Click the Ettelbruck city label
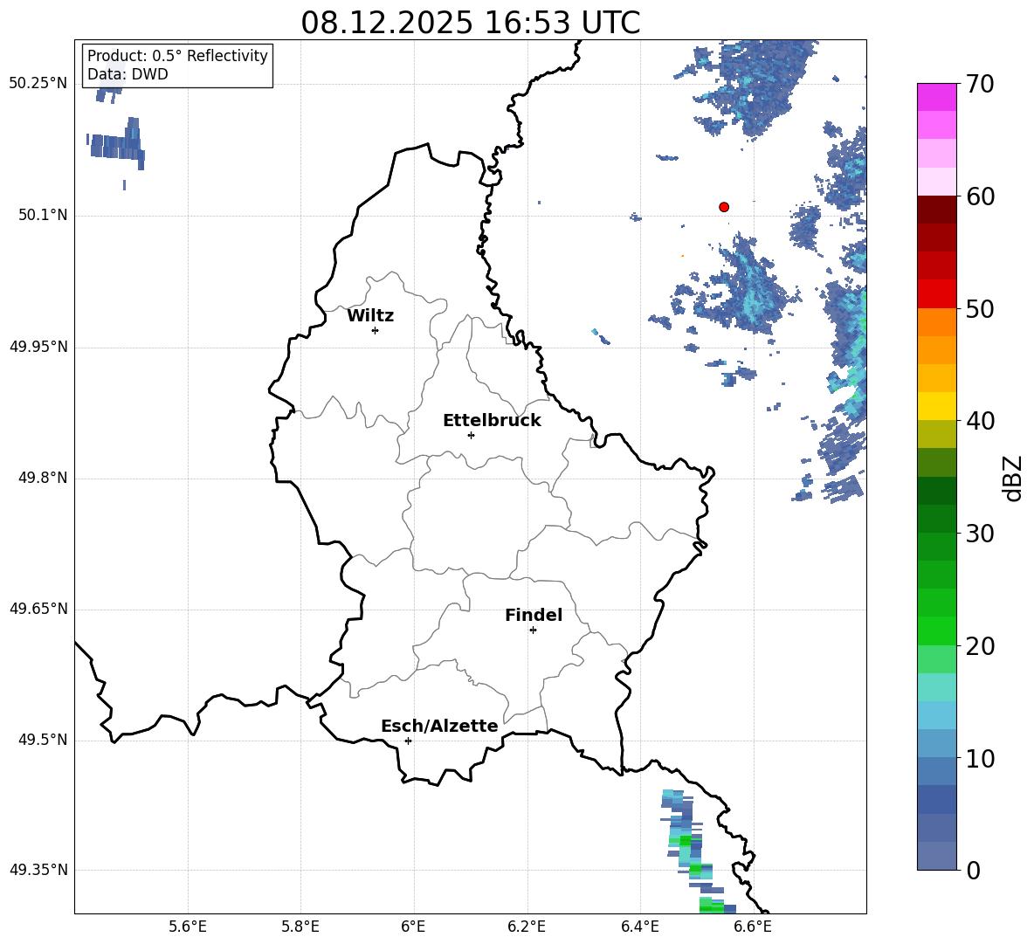1034x944 pixels. [492, 421]
